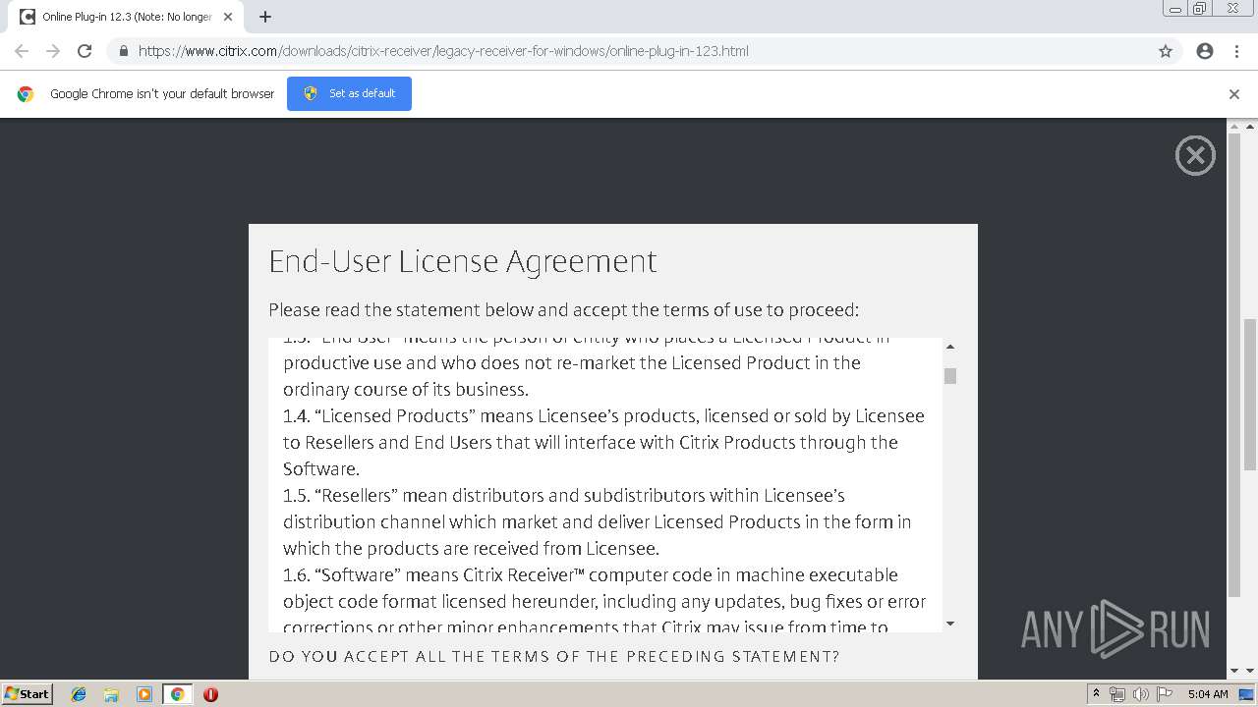
Task: Open Windows Explorer folder icon in taskbar
Action: (x=111, y=694)
